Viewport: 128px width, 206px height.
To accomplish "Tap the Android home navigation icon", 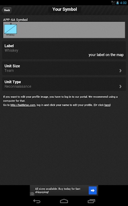I will tap(64, 201).
